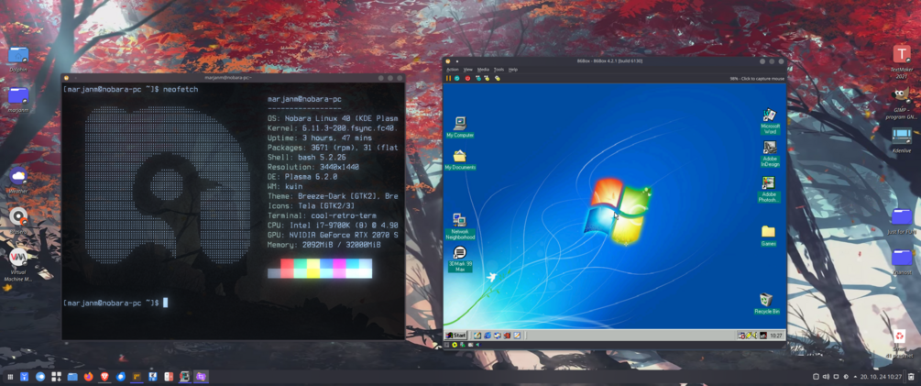Image resolution: width=921 pixels, height=386 pixels.
Task: Click the red ACPI shutdown icon in 86Box
Action: [467, 78]
